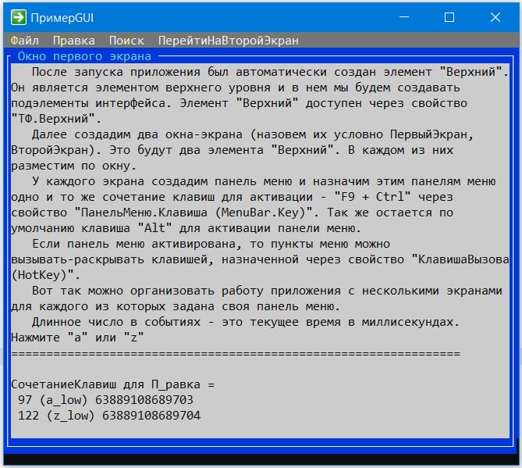Viewport: 522px width, 468px height.
Task: Open the Файл menu
Action: [25, 40]
